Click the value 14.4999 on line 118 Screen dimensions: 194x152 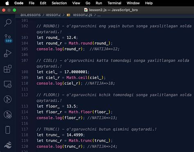74,135
